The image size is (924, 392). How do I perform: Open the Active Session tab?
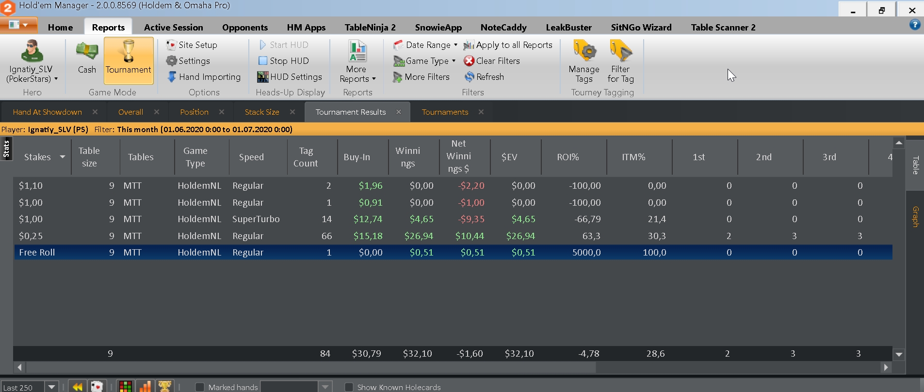173,28
